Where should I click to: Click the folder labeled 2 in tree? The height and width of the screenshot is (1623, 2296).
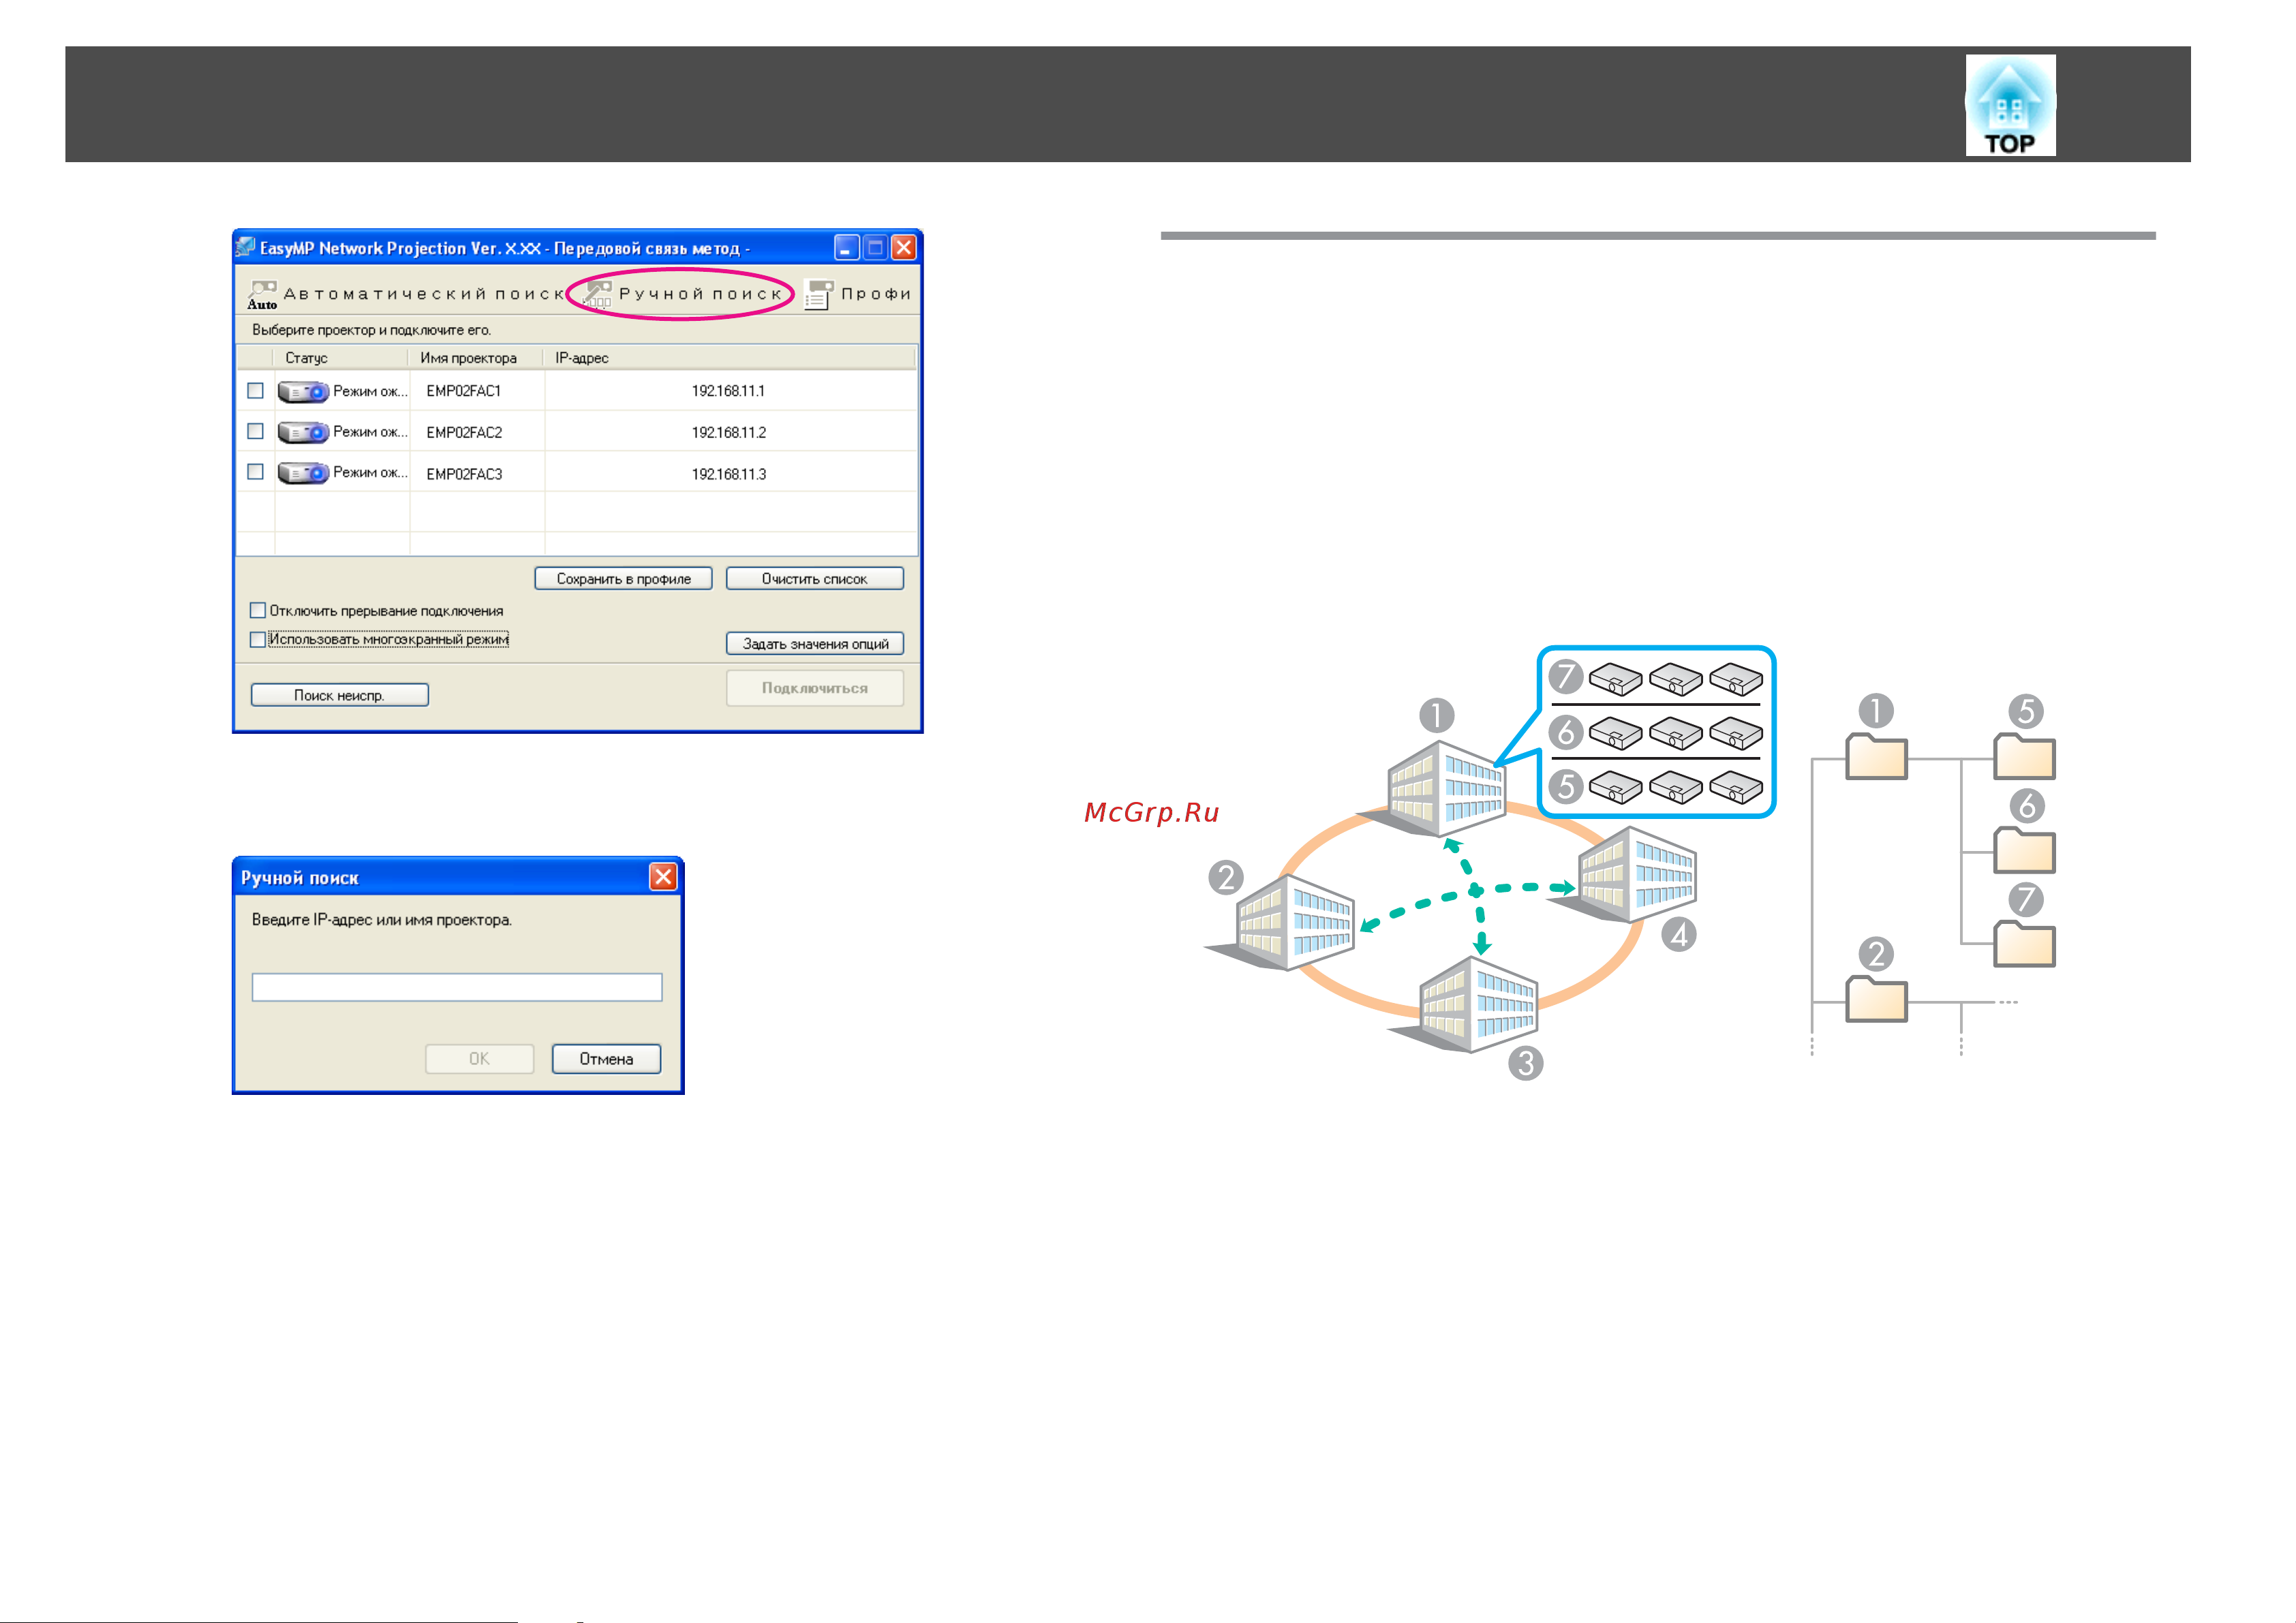point(1876,999)
